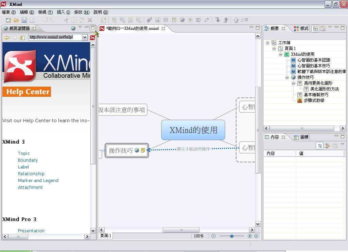
Task: Open view menu arrow in 網頁瀏覽器 panel
Action: coord(80,27)
